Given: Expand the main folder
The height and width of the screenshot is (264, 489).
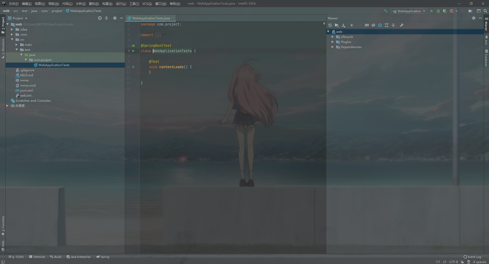Looking at the screenshot, I should (17, 45).
